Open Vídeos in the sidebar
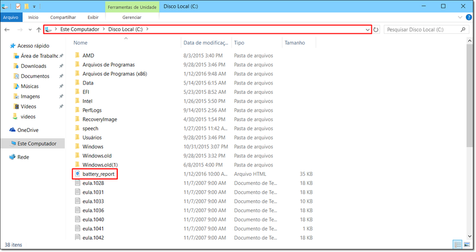 (28, 107)
